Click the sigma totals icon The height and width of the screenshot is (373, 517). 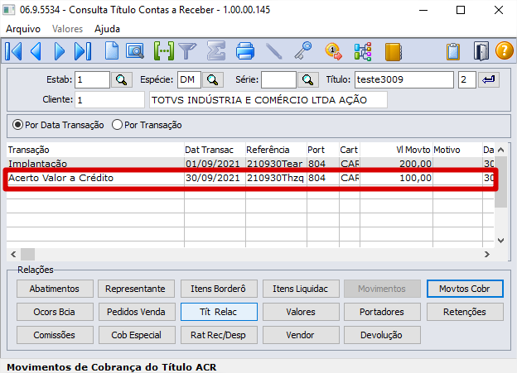click(216, 51)
